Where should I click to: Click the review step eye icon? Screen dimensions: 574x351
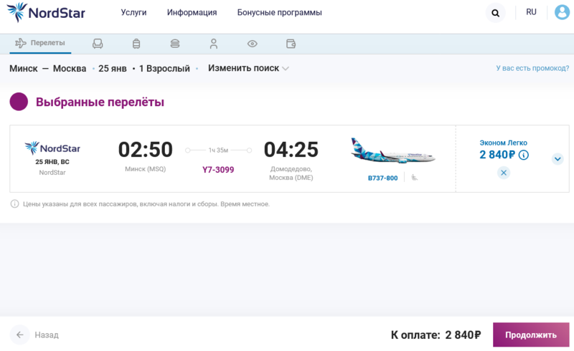pos(252,44)
